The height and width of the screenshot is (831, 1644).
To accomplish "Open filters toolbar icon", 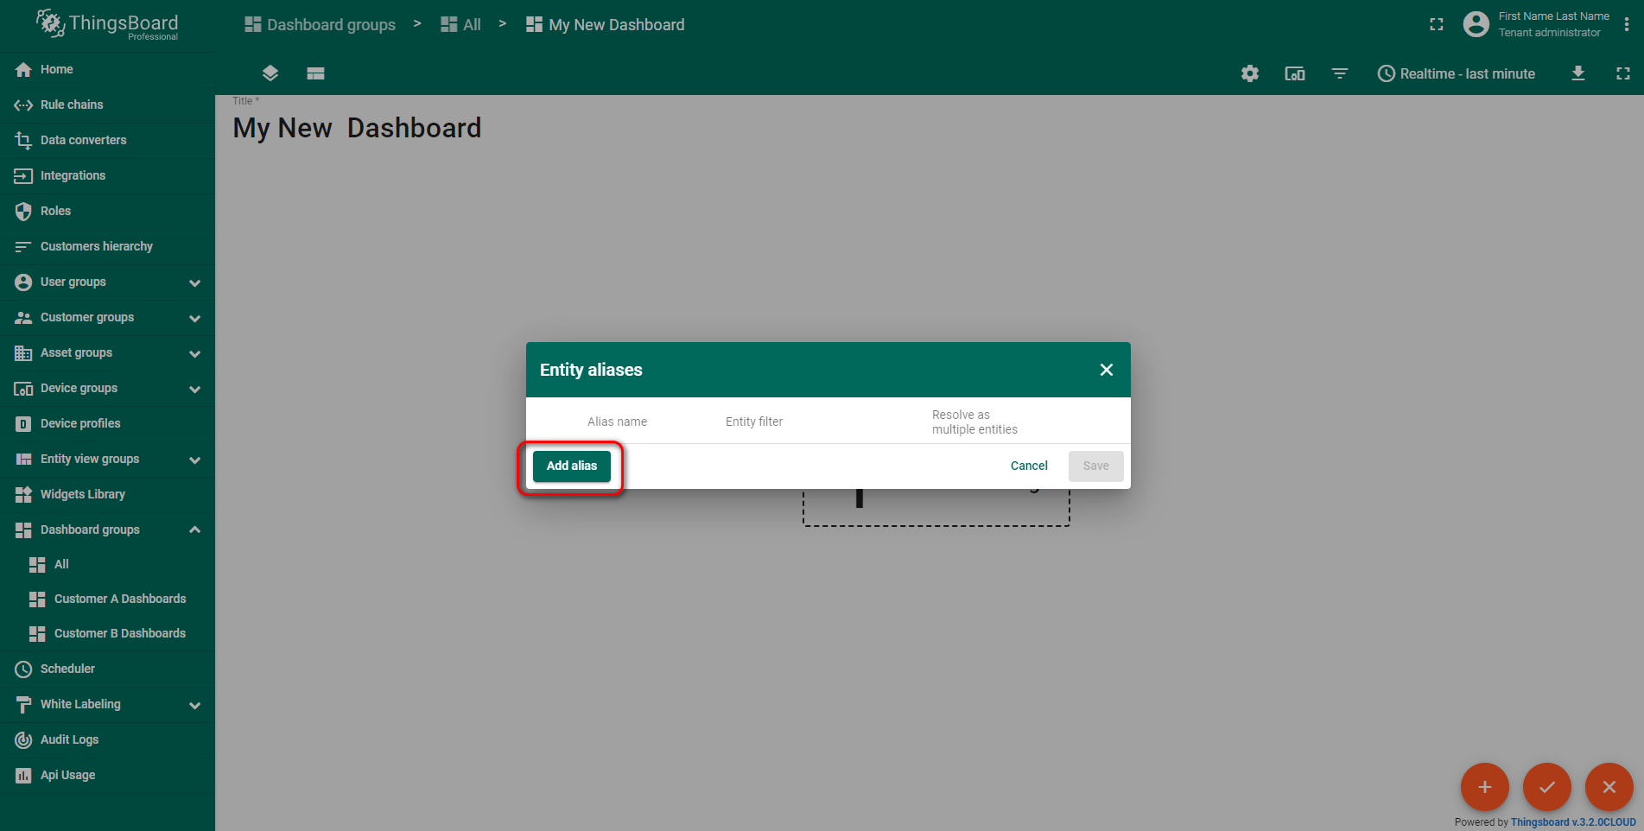I will (1340, 73).
